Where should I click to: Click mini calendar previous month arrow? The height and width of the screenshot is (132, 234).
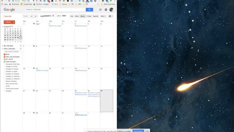point(19,26)
